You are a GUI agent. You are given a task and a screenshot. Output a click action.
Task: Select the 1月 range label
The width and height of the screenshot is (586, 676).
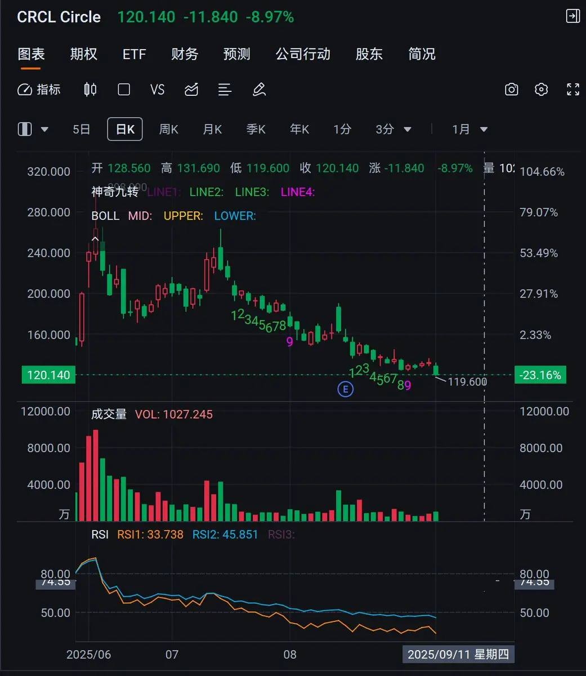pos(461,130)
